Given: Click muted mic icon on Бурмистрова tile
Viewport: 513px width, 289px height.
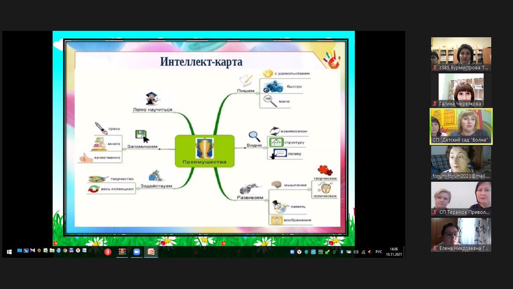Looking at the screenshot, I should coord(435,68).
